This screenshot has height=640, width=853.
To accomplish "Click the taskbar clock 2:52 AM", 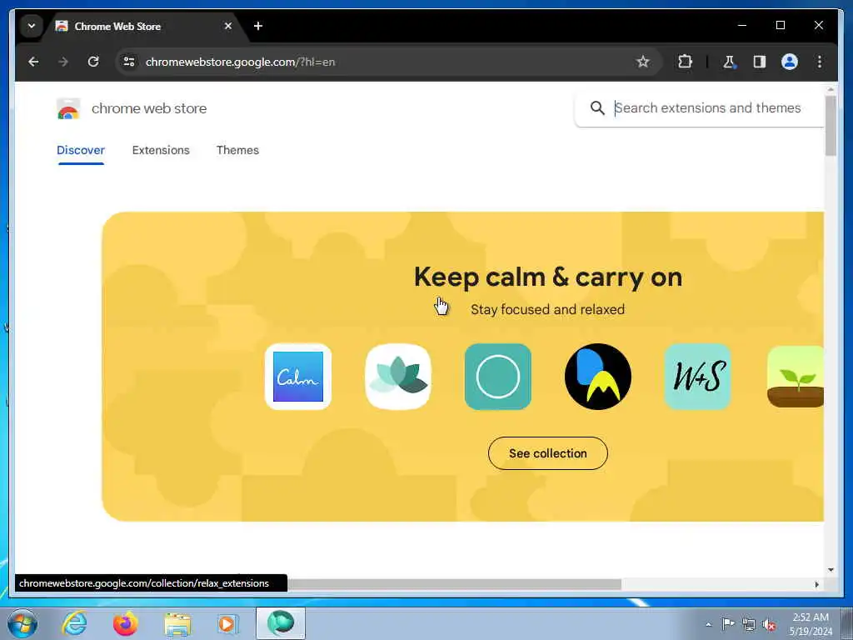I will 811,617.
